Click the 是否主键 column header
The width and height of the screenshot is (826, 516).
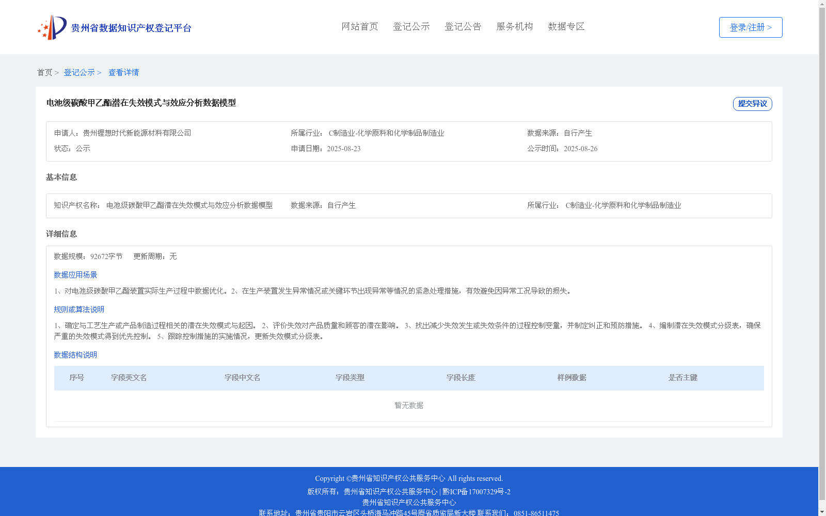683,378
